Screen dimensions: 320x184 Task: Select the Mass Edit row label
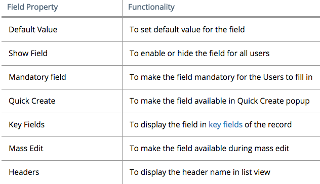[26, 148]
